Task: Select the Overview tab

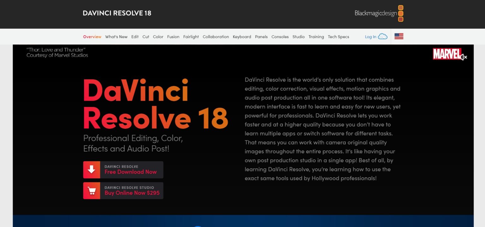Action: pyautogui.click(x=92, y=37)
